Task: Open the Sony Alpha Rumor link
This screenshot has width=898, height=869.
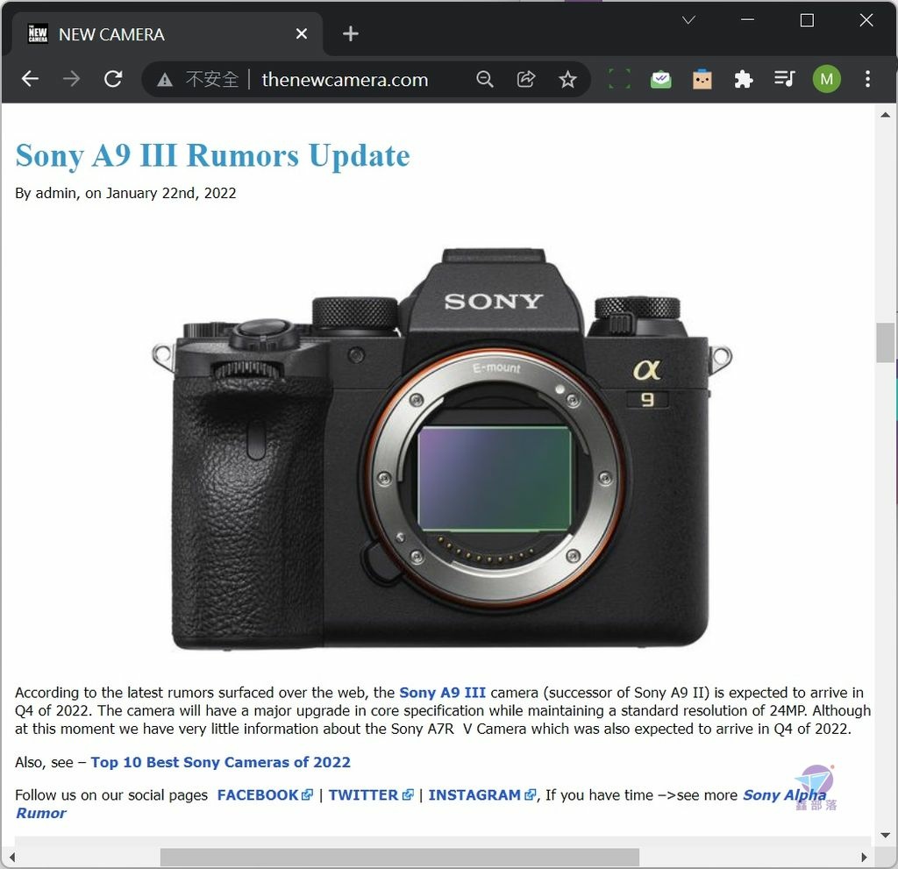Action: [x=785, y=795]
